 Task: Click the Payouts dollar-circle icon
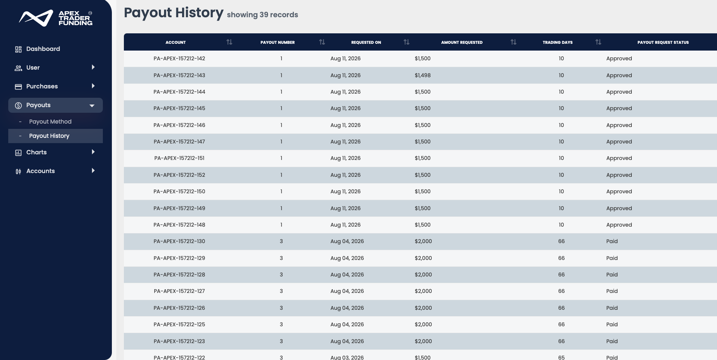point(18,105)
